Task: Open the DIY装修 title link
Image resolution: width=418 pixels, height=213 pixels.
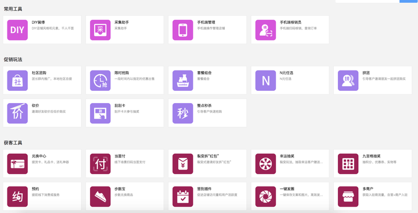Action: click(x=38, y=23)
